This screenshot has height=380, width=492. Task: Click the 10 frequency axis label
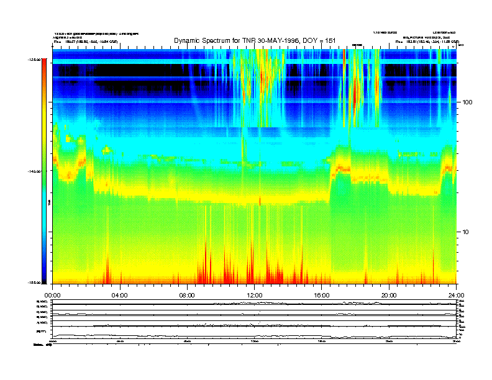[466, 232]
